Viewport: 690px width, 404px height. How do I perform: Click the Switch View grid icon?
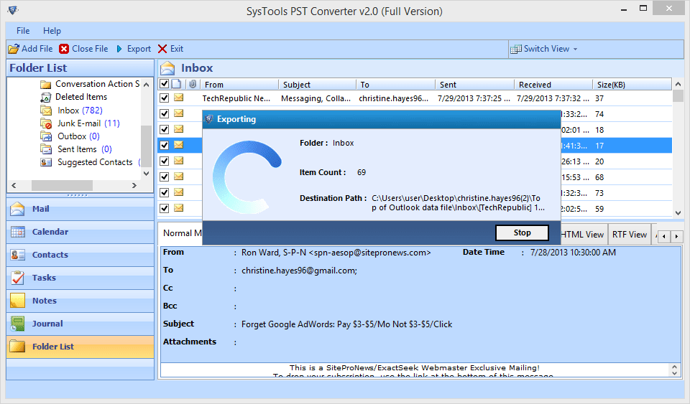516,50
